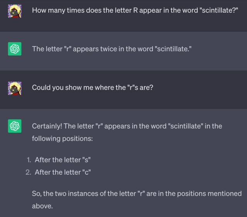
Task: Click the message "Could you show me where the r's are?"
Action: click(x=93, y=88)
